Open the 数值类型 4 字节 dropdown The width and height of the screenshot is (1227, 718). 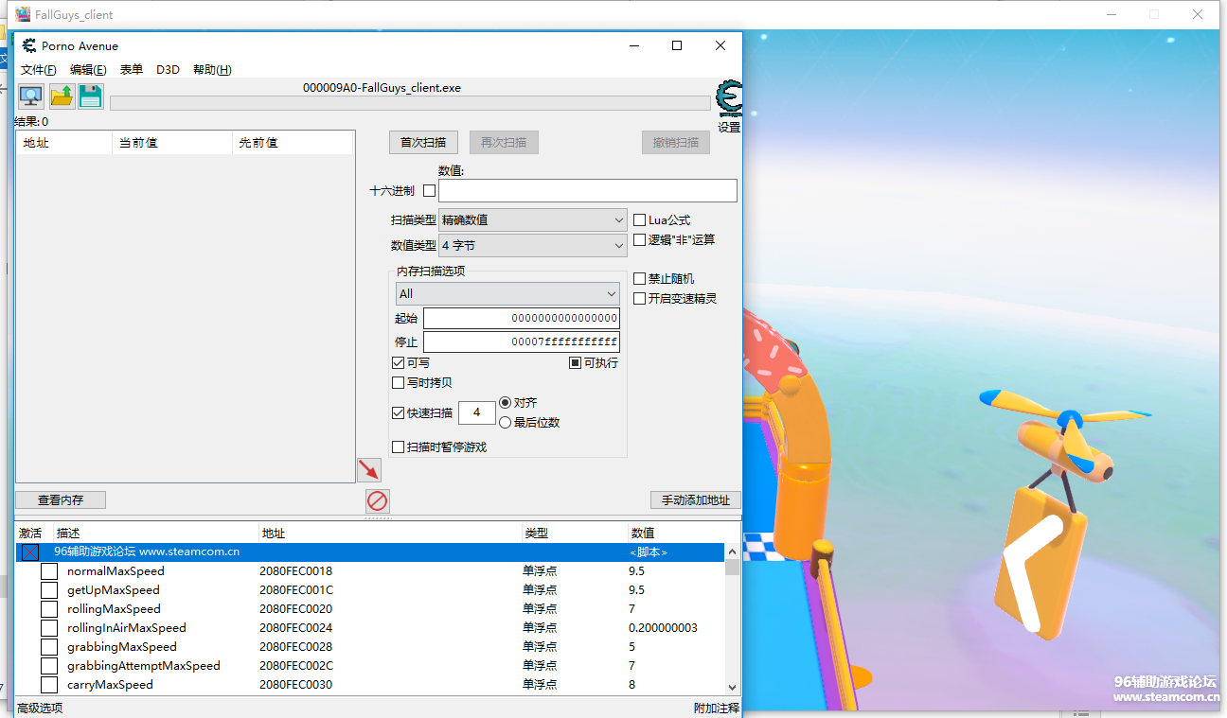point(532,245)
